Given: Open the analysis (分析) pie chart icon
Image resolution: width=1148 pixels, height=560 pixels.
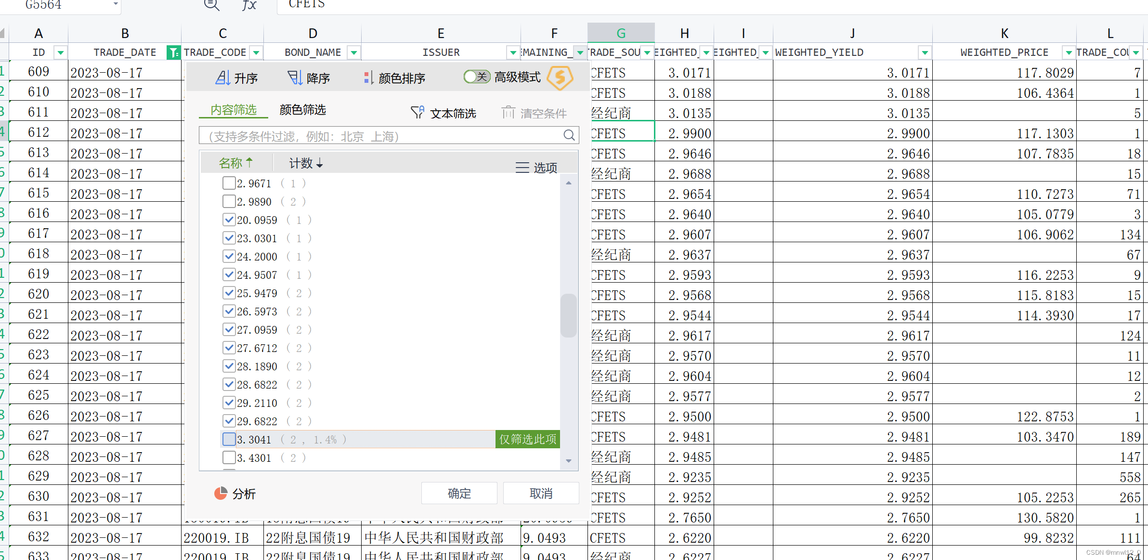Looking at the screenshot, I should click(x=221, y=493).
